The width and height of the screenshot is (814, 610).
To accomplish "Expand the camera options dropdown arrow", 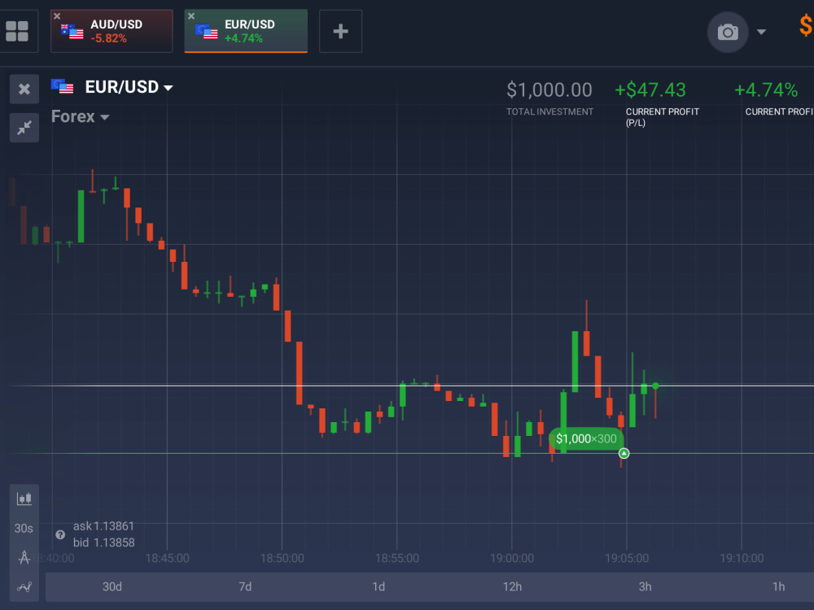I will (762, 33).
